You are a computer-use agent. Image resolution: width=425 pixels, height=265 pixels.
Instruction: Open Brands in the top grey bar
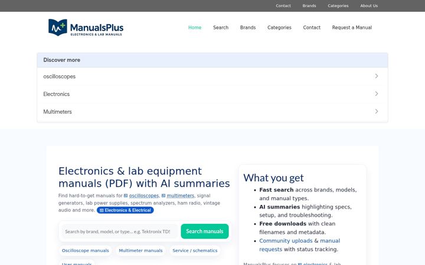[x=309, y=6]
